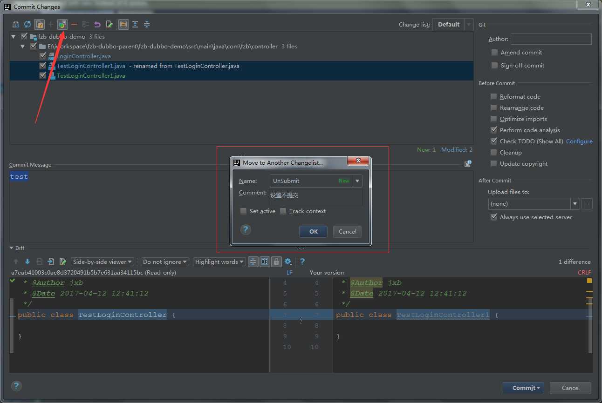
Task: Open the Side-by-side viewer dropdown
Action: (x=103, y=262)
